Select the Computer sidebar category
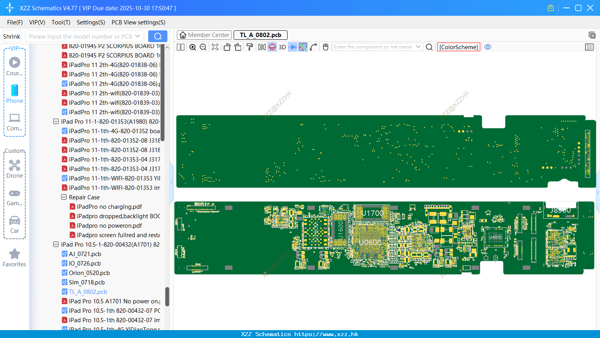The height and width of the screenshot is (338, 600). coord(15,122)
